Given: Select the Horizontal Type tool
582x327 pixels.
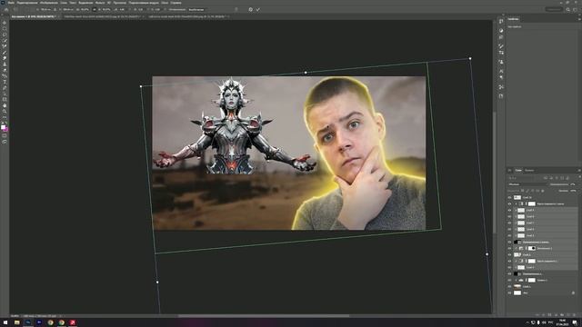Looking at the screenshot, I should pyautogui.click(x=5, y=82).
